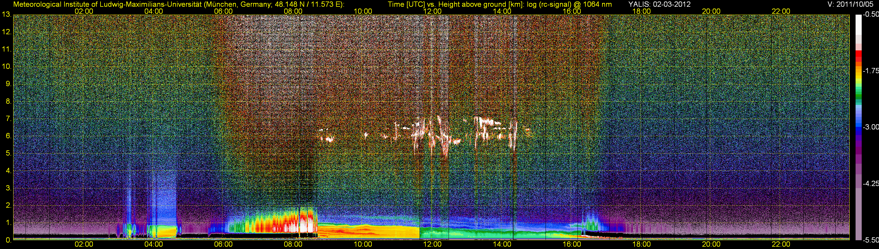Click the München coordinates 48.148 N / 11.573 E
Viewport: 879px width, 249px height.
308,4
